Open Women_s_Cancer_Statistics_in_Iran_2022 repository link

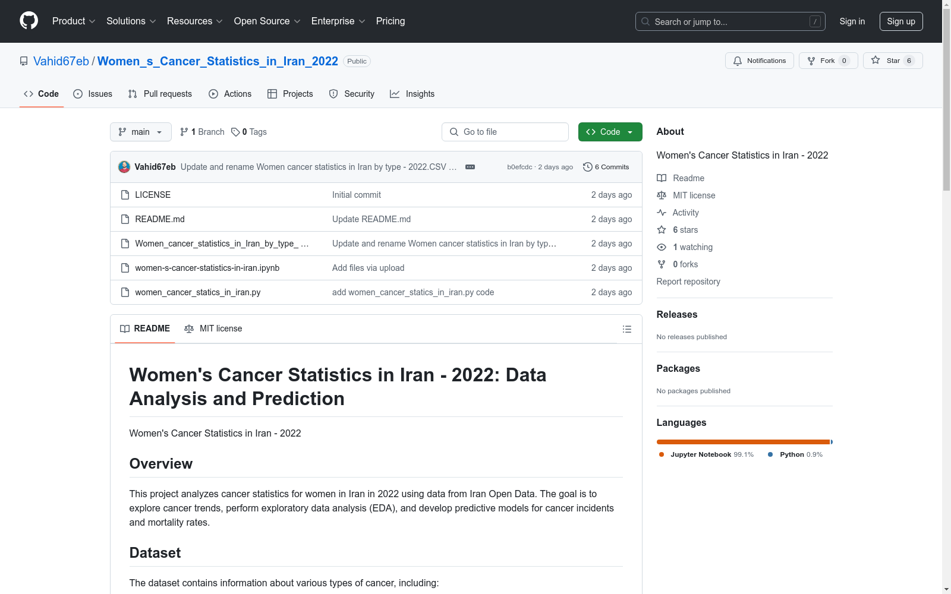pos(218,61)
